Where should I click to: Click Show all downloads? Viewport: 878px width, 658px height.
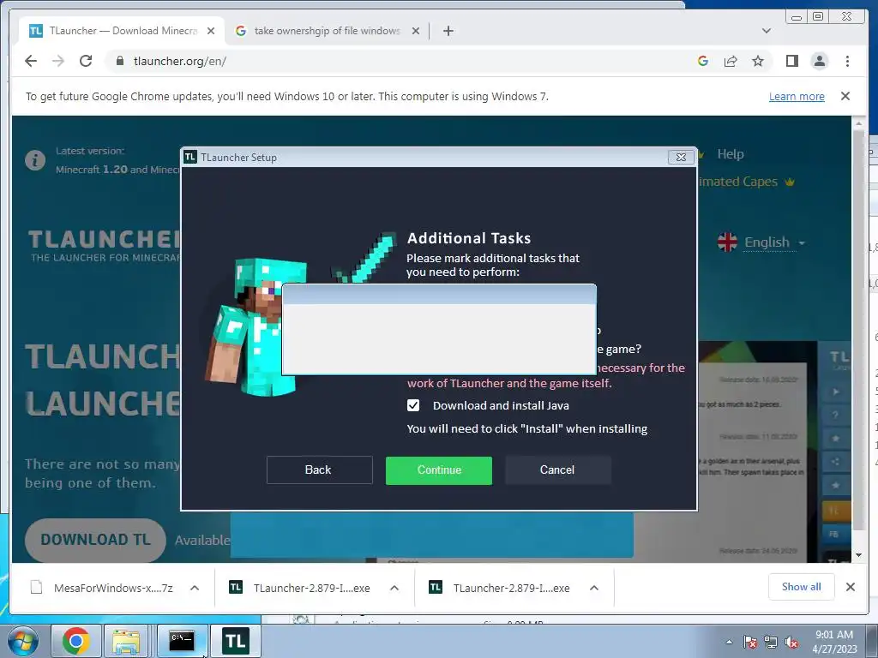(x=802, y=586)
